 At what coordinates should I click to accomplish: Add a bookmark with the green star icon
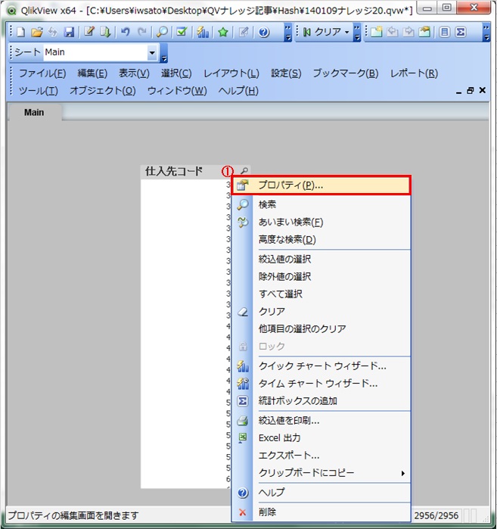click(223, 32)
